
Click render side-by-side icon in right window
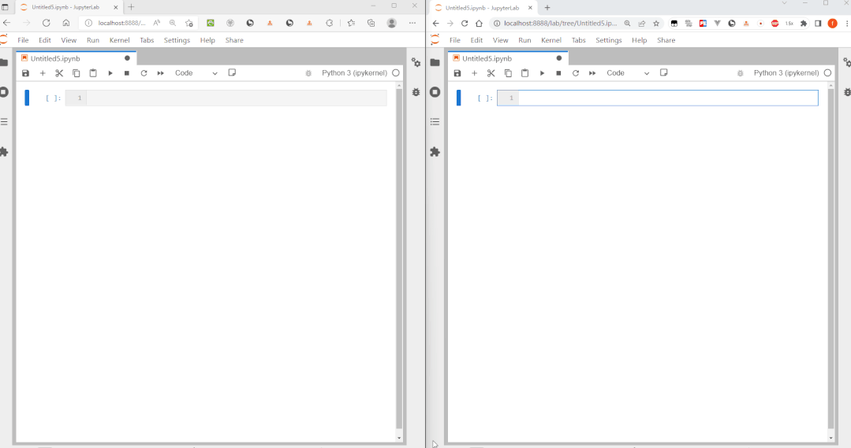click(664, 72)
